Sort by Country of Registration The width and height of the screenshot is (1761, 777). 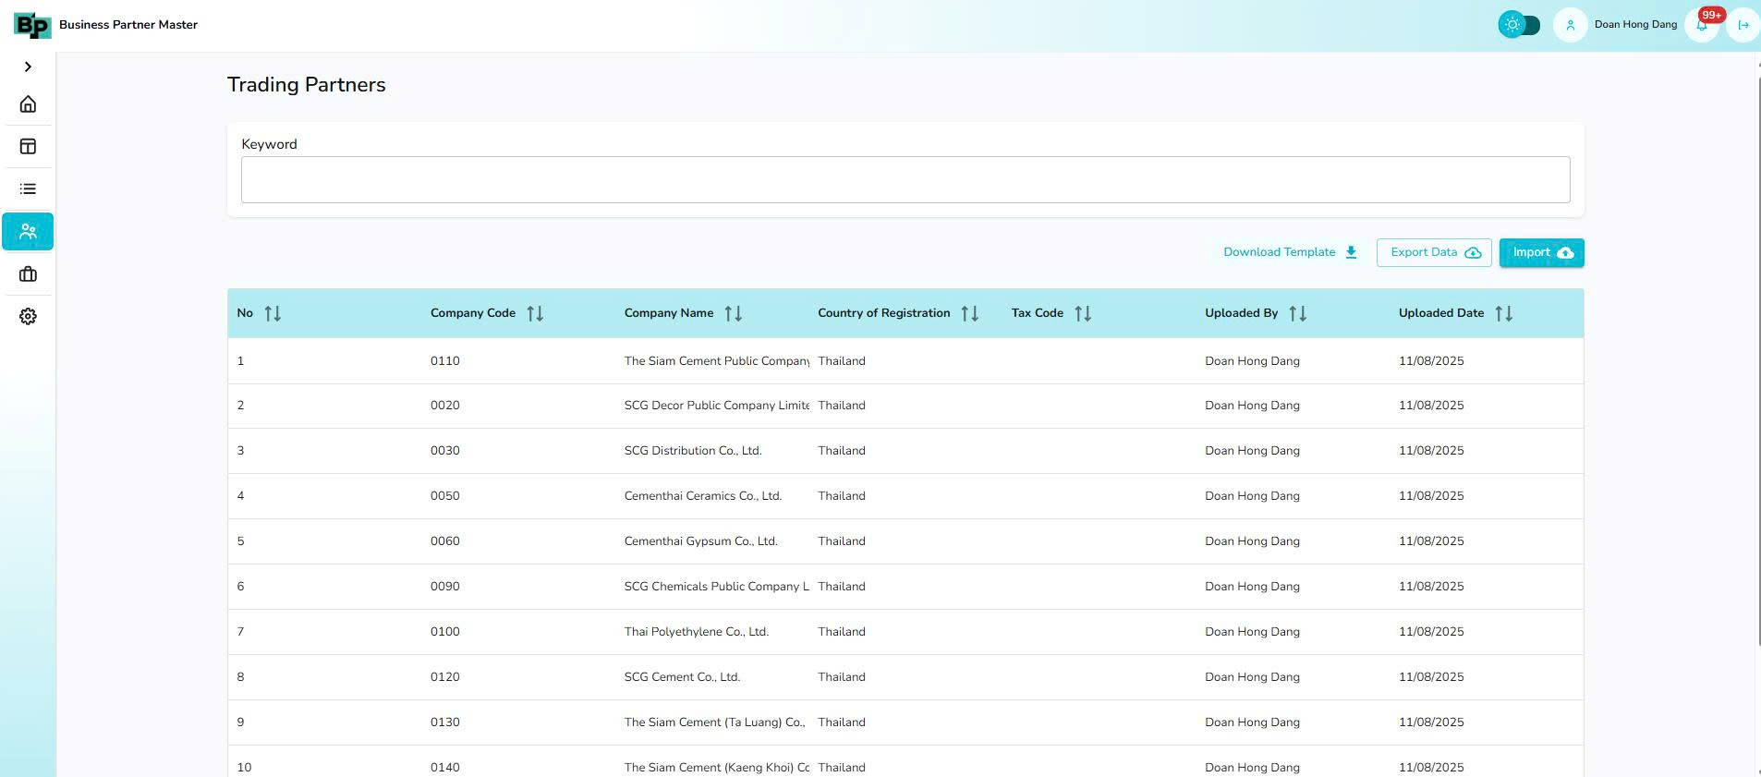click(x=969, y=314)
